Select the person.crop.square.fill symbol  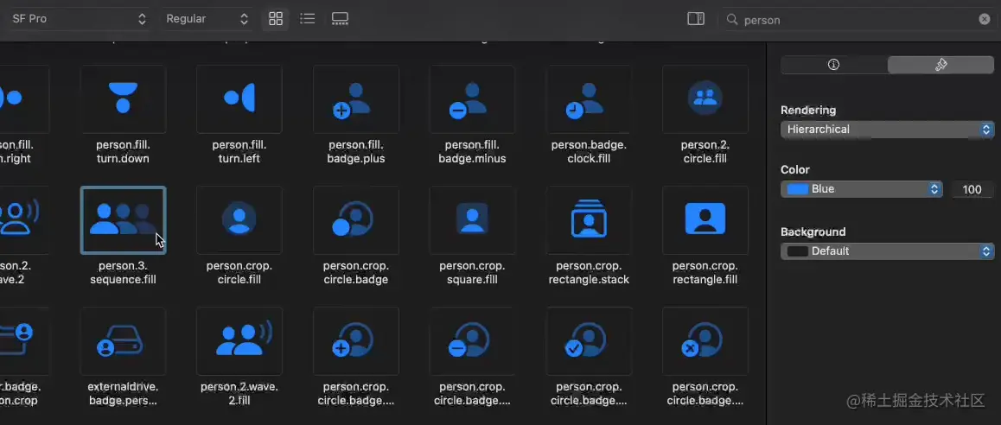(473, 220)
